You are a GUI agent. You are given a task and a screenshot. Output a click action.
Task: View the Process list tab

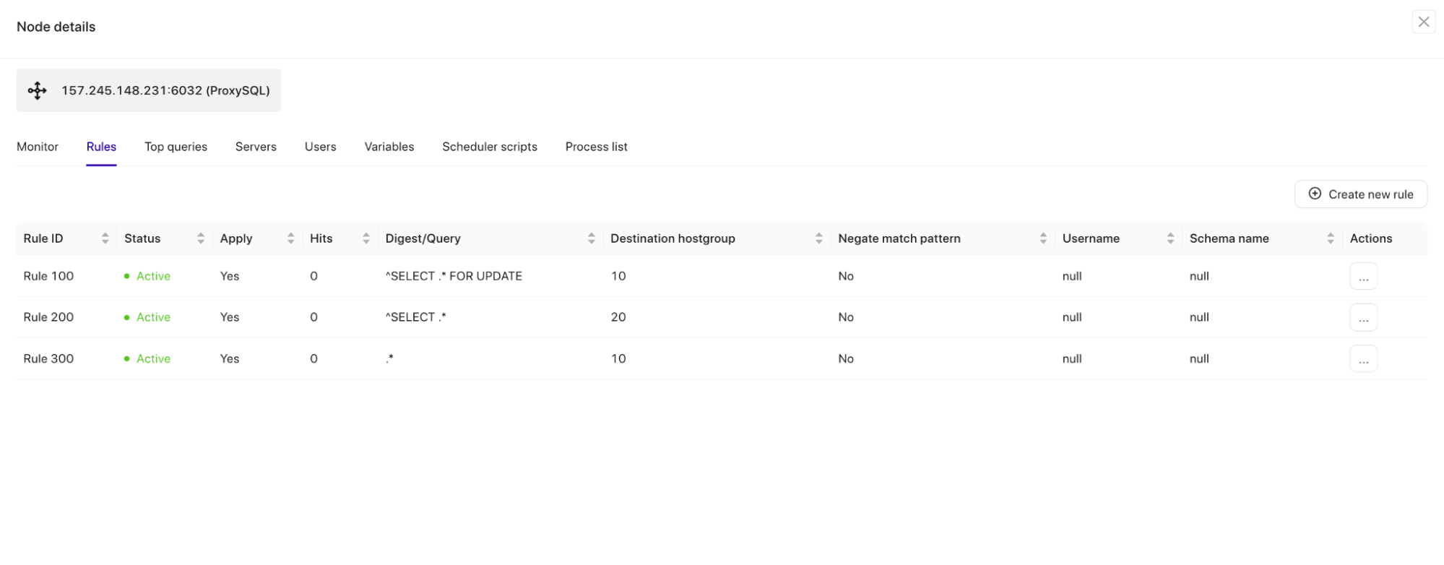pyautogui.click(x=595, y=147)
